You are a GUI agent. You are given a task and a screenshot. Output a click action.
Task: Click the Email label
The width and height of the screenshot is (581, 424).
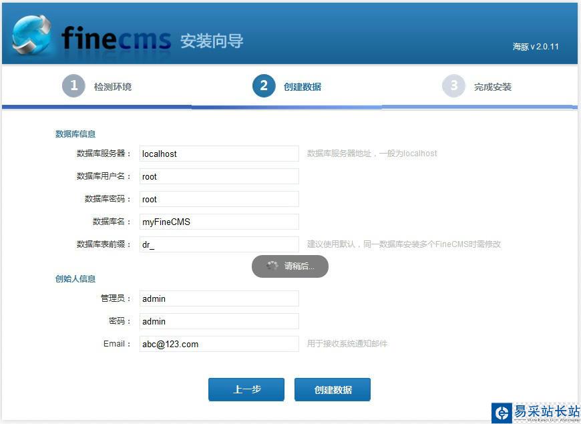[116, 344]
